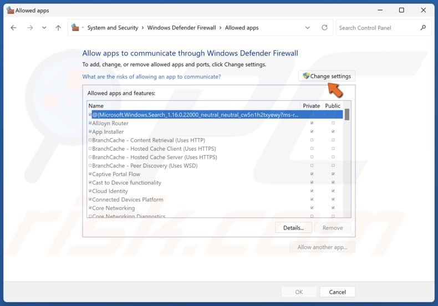Open System and Security breadcrumb
438x306 pixels.
click(x=113, y=28)
